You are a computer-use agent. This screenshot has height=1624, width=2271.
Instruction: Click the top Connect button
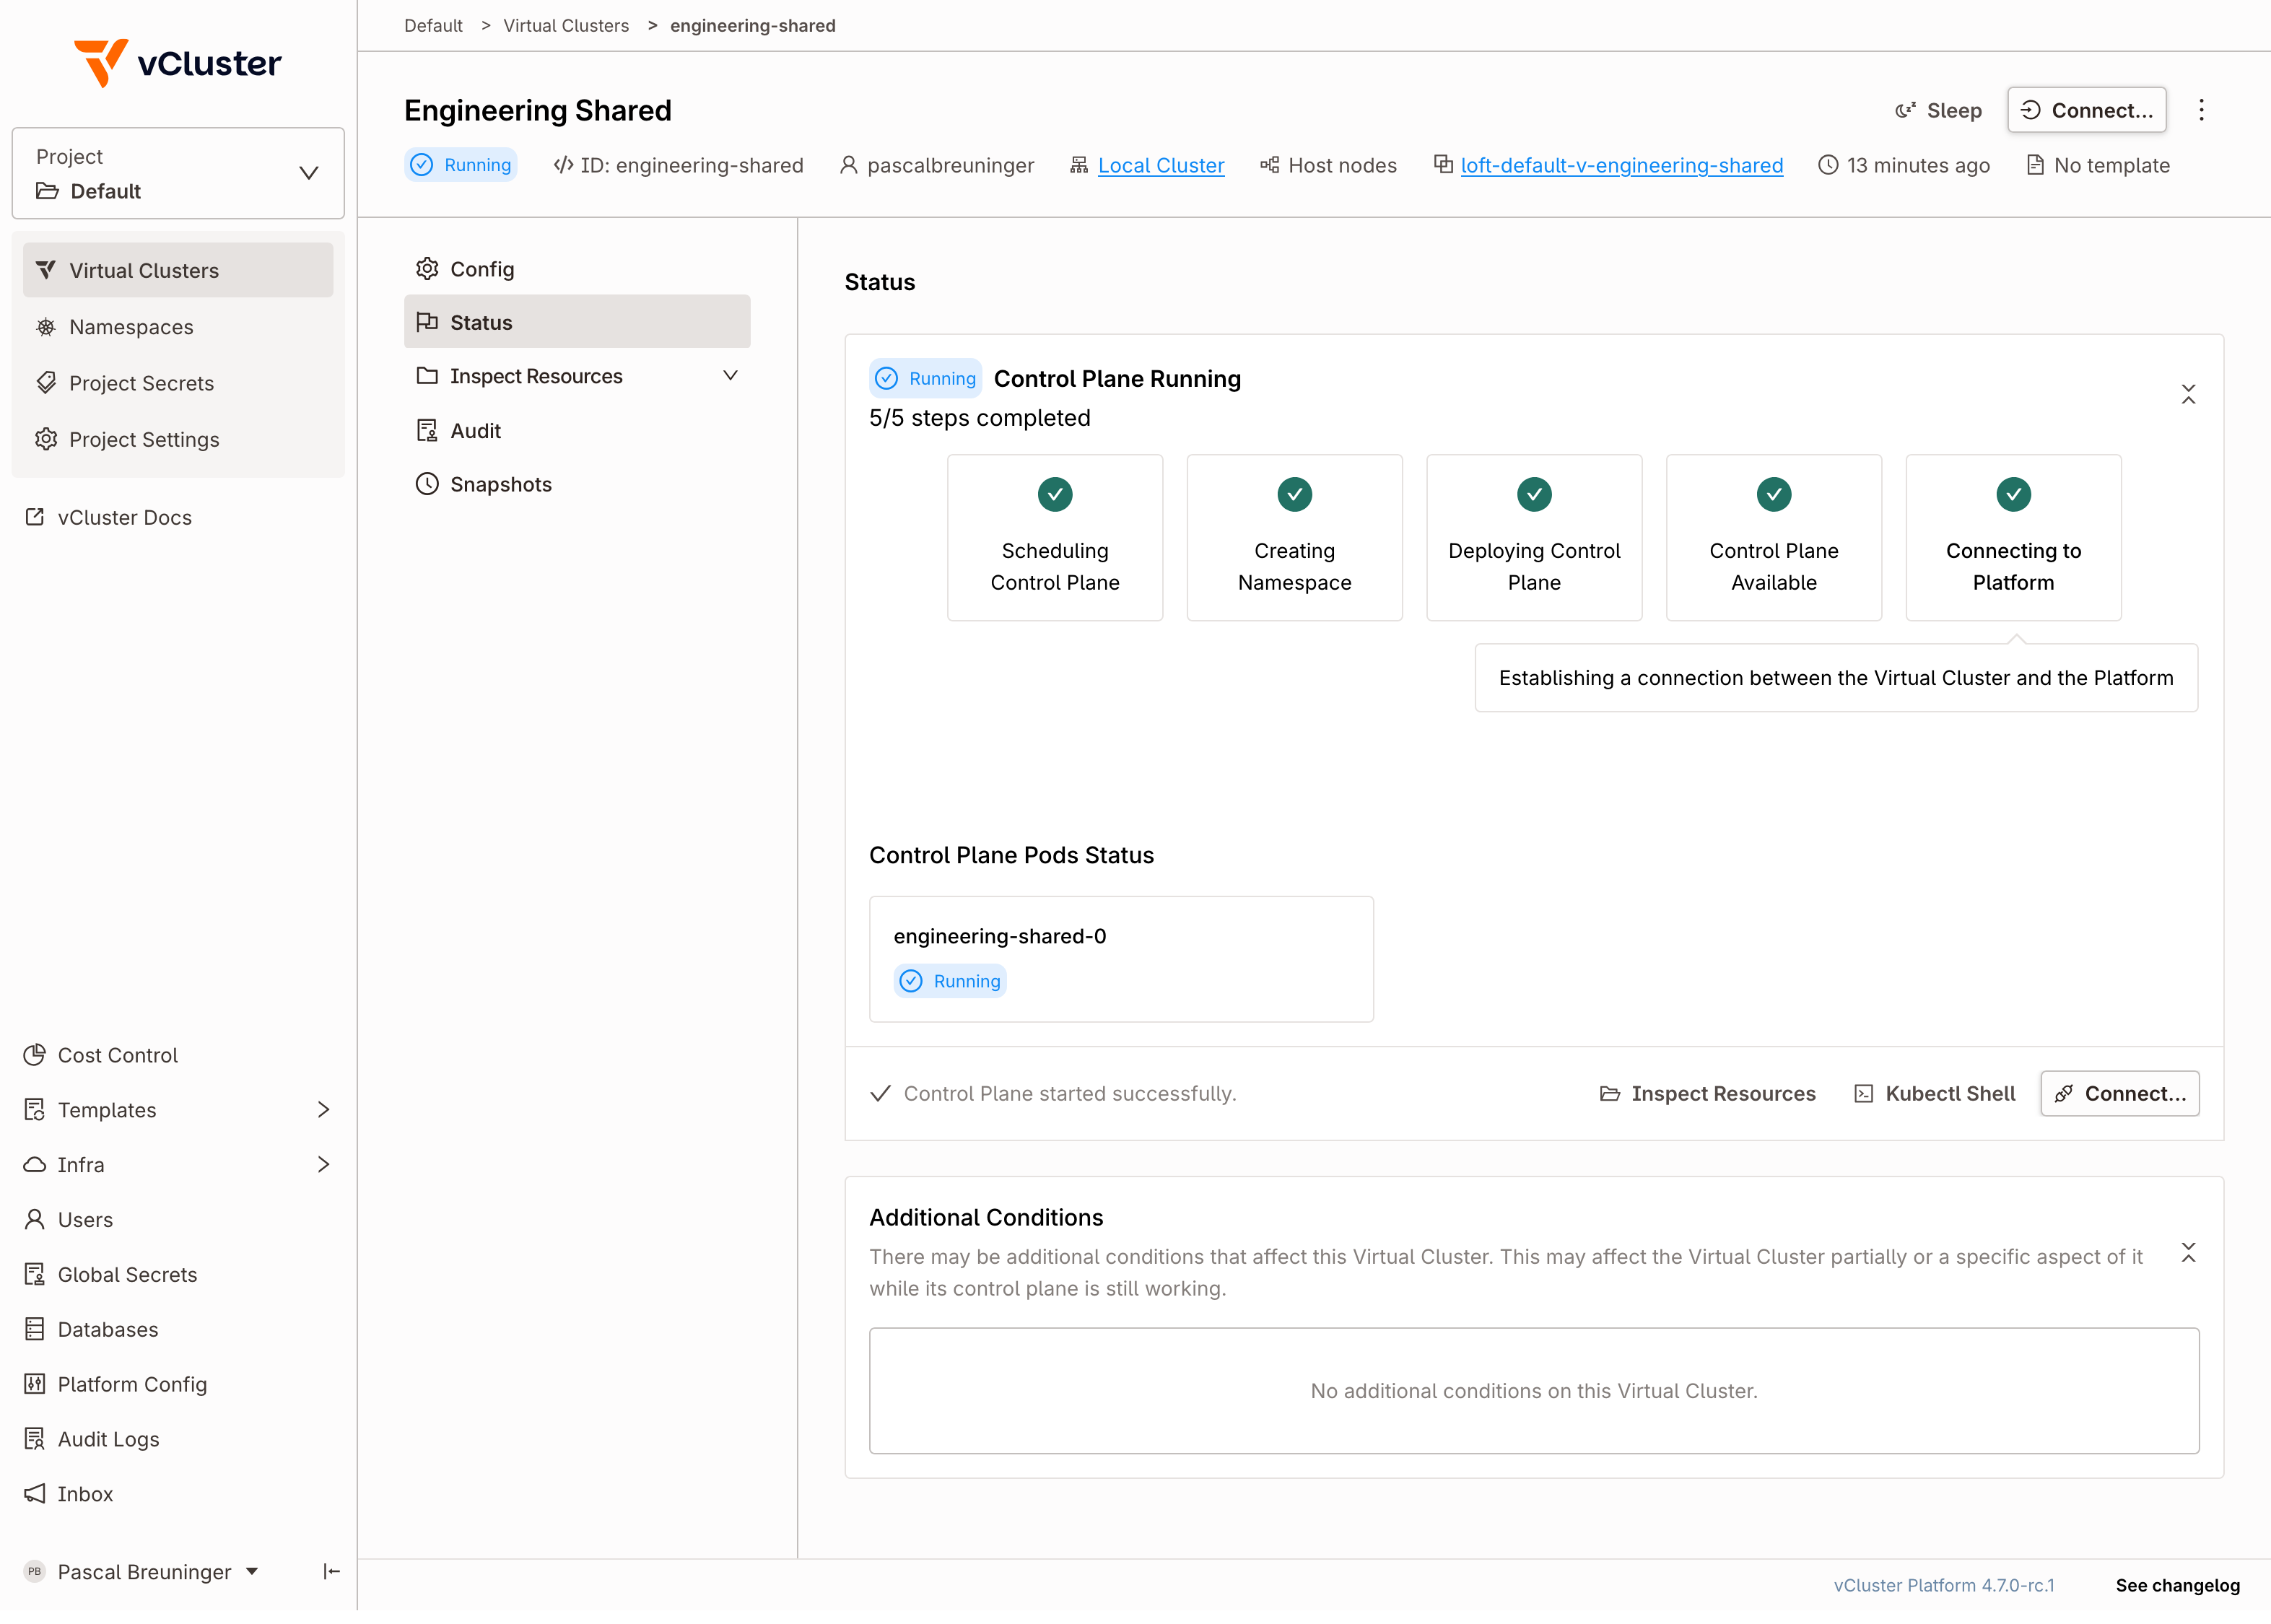[2086, 111]
